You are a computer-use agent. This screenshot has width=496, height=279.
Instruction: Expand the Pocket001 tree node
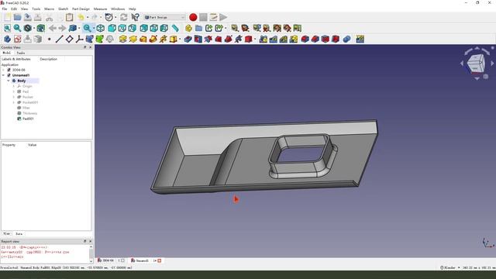pos(14,102)
